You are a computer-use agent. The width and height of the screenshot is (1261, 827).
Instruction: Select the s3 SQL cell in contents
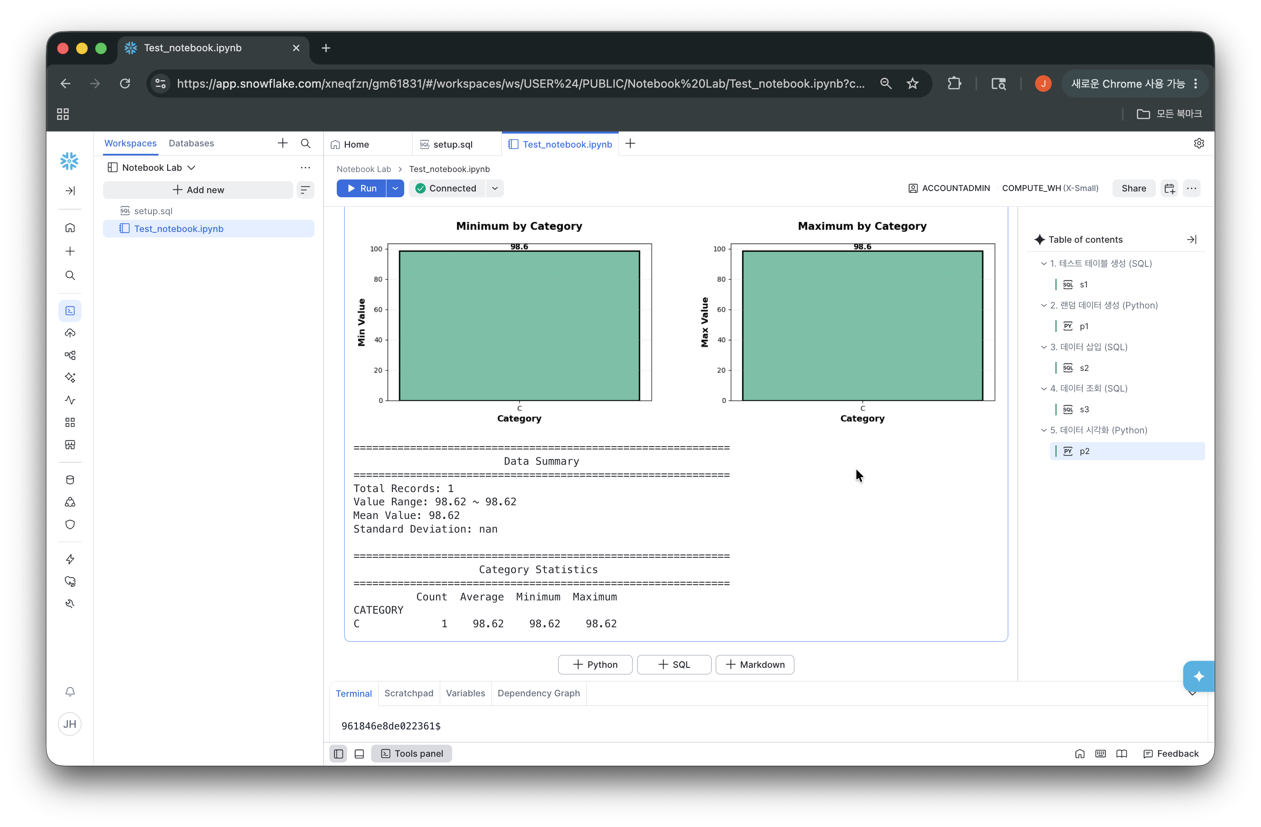click(x=1084, y=409)
